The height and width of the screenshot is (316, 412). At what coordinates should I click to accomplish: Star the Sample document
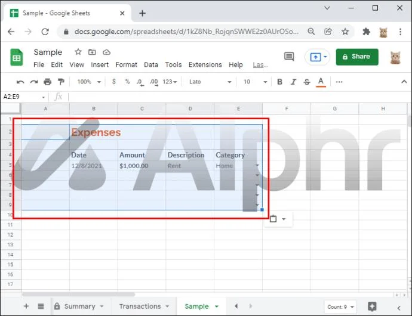(78, 52)
